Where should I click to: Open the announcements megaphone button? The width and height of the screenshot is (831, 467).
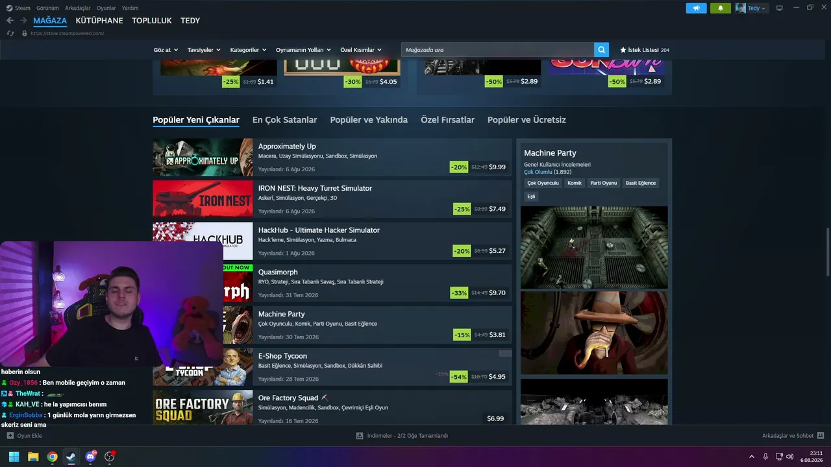pos(696,8)
